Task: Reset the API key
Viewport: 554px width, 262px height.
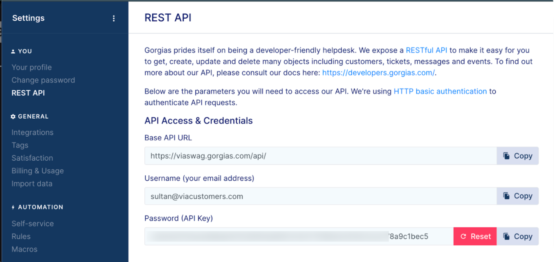Action: (x=475, y=236)
